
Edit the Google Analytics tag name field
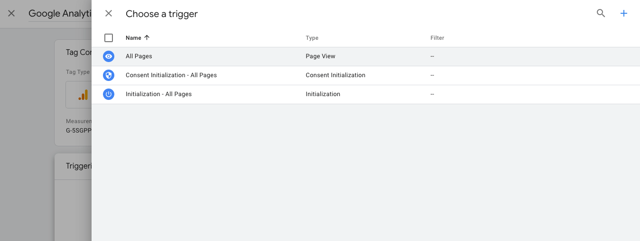[60, 14]
